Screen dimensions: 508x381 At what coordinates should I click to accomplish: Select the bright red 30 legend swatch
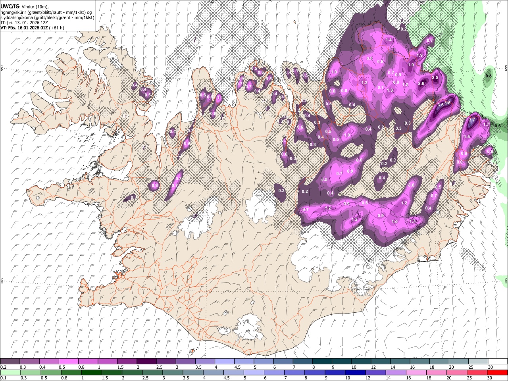pos(497,372)
